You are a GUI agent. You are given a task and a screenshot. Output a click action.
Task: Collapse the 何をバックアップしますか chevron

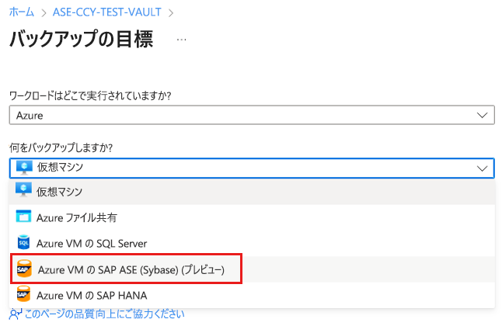(x=482, y=167)
